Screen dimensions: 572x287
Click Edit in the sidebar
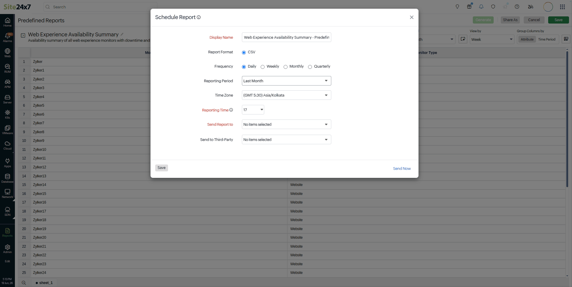point(7,261)
